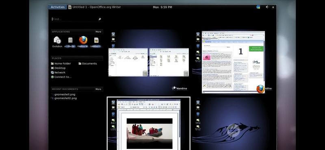Image resolution: width=325 pixels, height=150 pixels.
Task: Open the OpenOffice.org Writer app menu in top bar
Action: tap(95, 7)
